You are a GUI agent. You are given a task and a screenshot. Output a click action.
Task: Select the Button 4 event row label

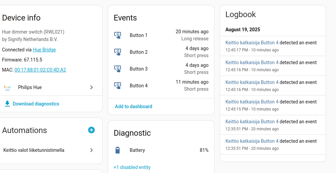(x=139, y=86)
